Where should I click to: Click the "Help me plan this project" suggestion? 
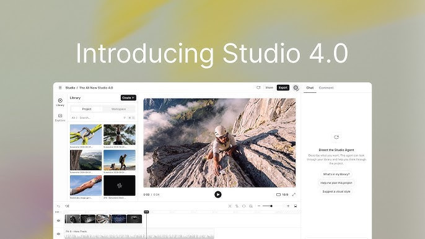click(336, 183)
